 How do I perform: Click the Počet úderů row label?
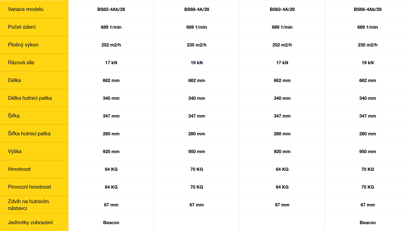(22, 27)
